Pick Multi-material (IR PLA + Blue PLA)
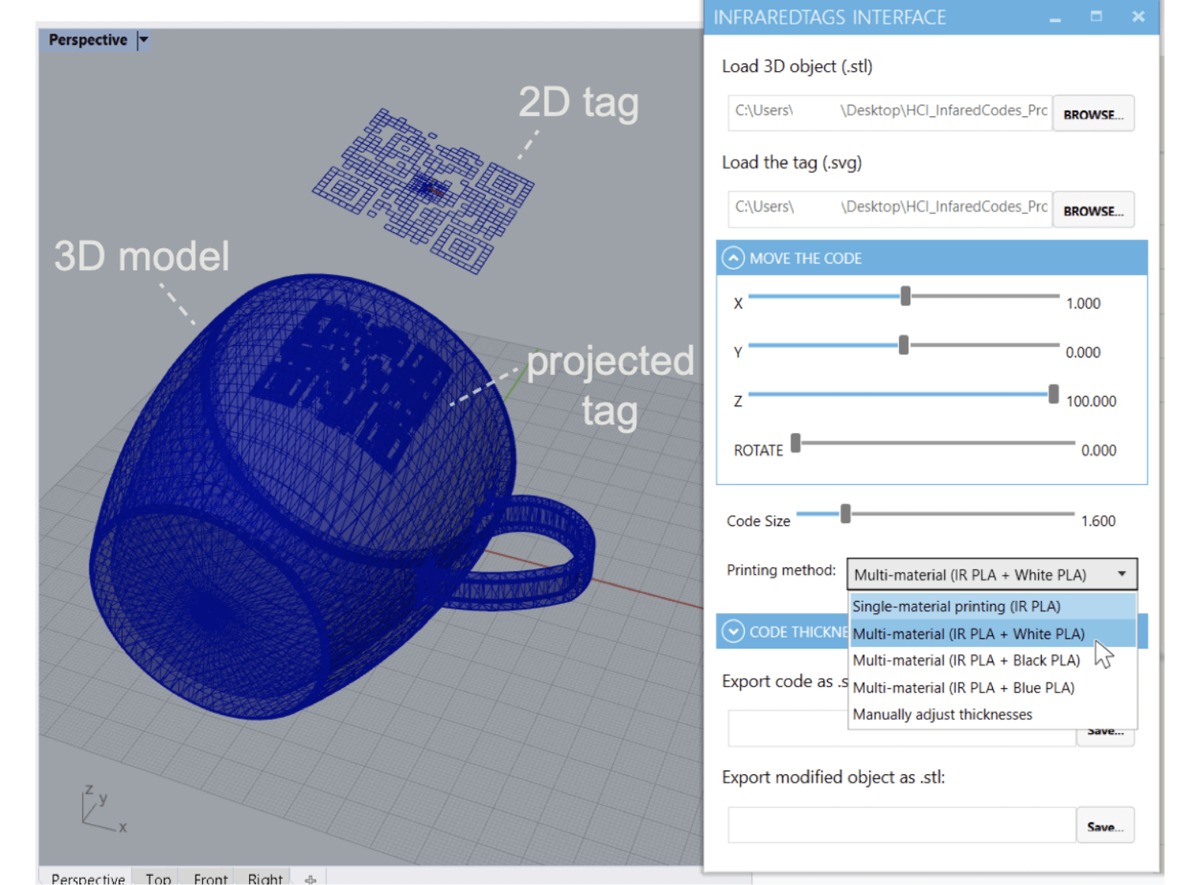This screenshot has height=885, width=1193. point(963,687)
